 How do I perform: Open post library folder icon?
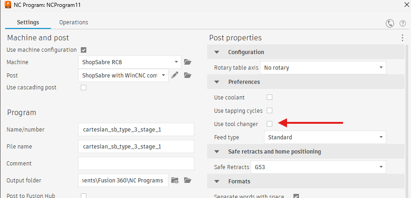187,75
